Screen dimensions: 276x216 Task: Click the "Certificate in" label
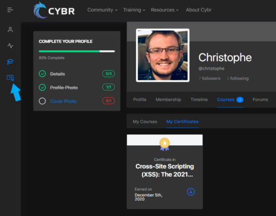(x=165, y=160)
